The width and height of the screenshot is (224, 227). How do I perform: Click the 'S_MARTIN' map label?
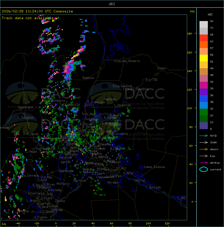click(101, 157)
